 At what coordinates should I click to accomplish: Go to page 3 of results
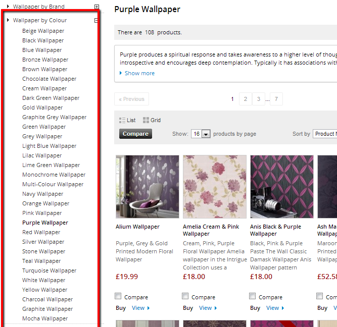coord(259,99)
